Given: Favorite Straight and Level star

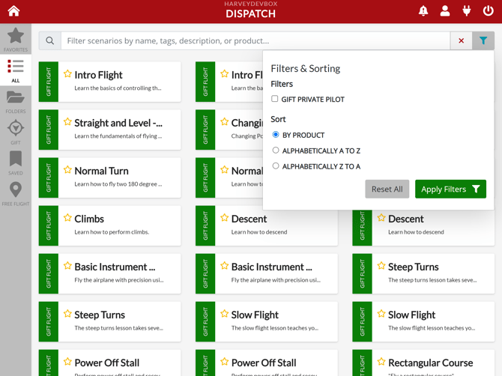Looking at the screenshot, I should [x=67, y=122].
